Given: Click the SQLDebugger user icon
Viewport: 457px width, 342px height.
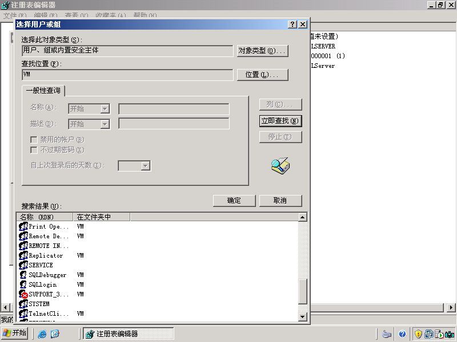Looking at the screenshot, I should point(23,275).
